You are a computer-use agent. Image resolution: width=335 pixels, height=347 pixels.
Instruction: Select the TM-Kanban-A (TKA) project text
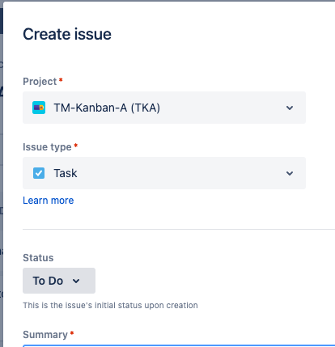107,108
